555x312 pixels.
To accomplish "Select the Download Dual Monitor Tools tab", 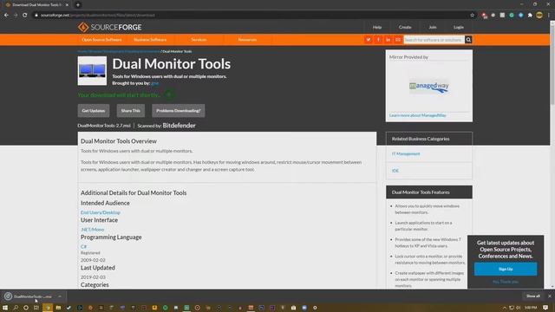I will pos(36,5).
